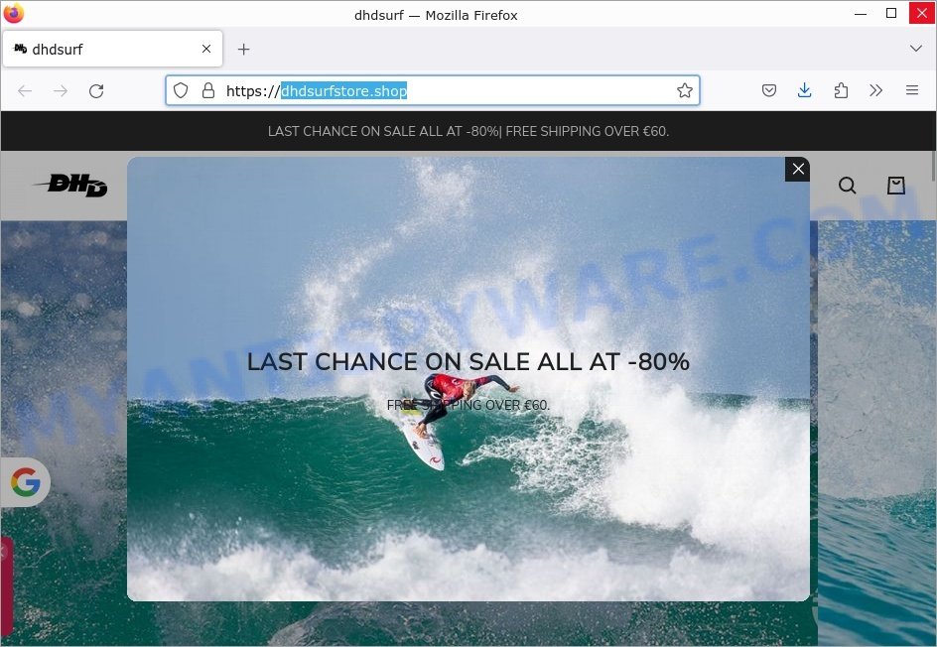Save page to Pocket
This screenshot has width=937, height=647.
click(x=768, y=90)
